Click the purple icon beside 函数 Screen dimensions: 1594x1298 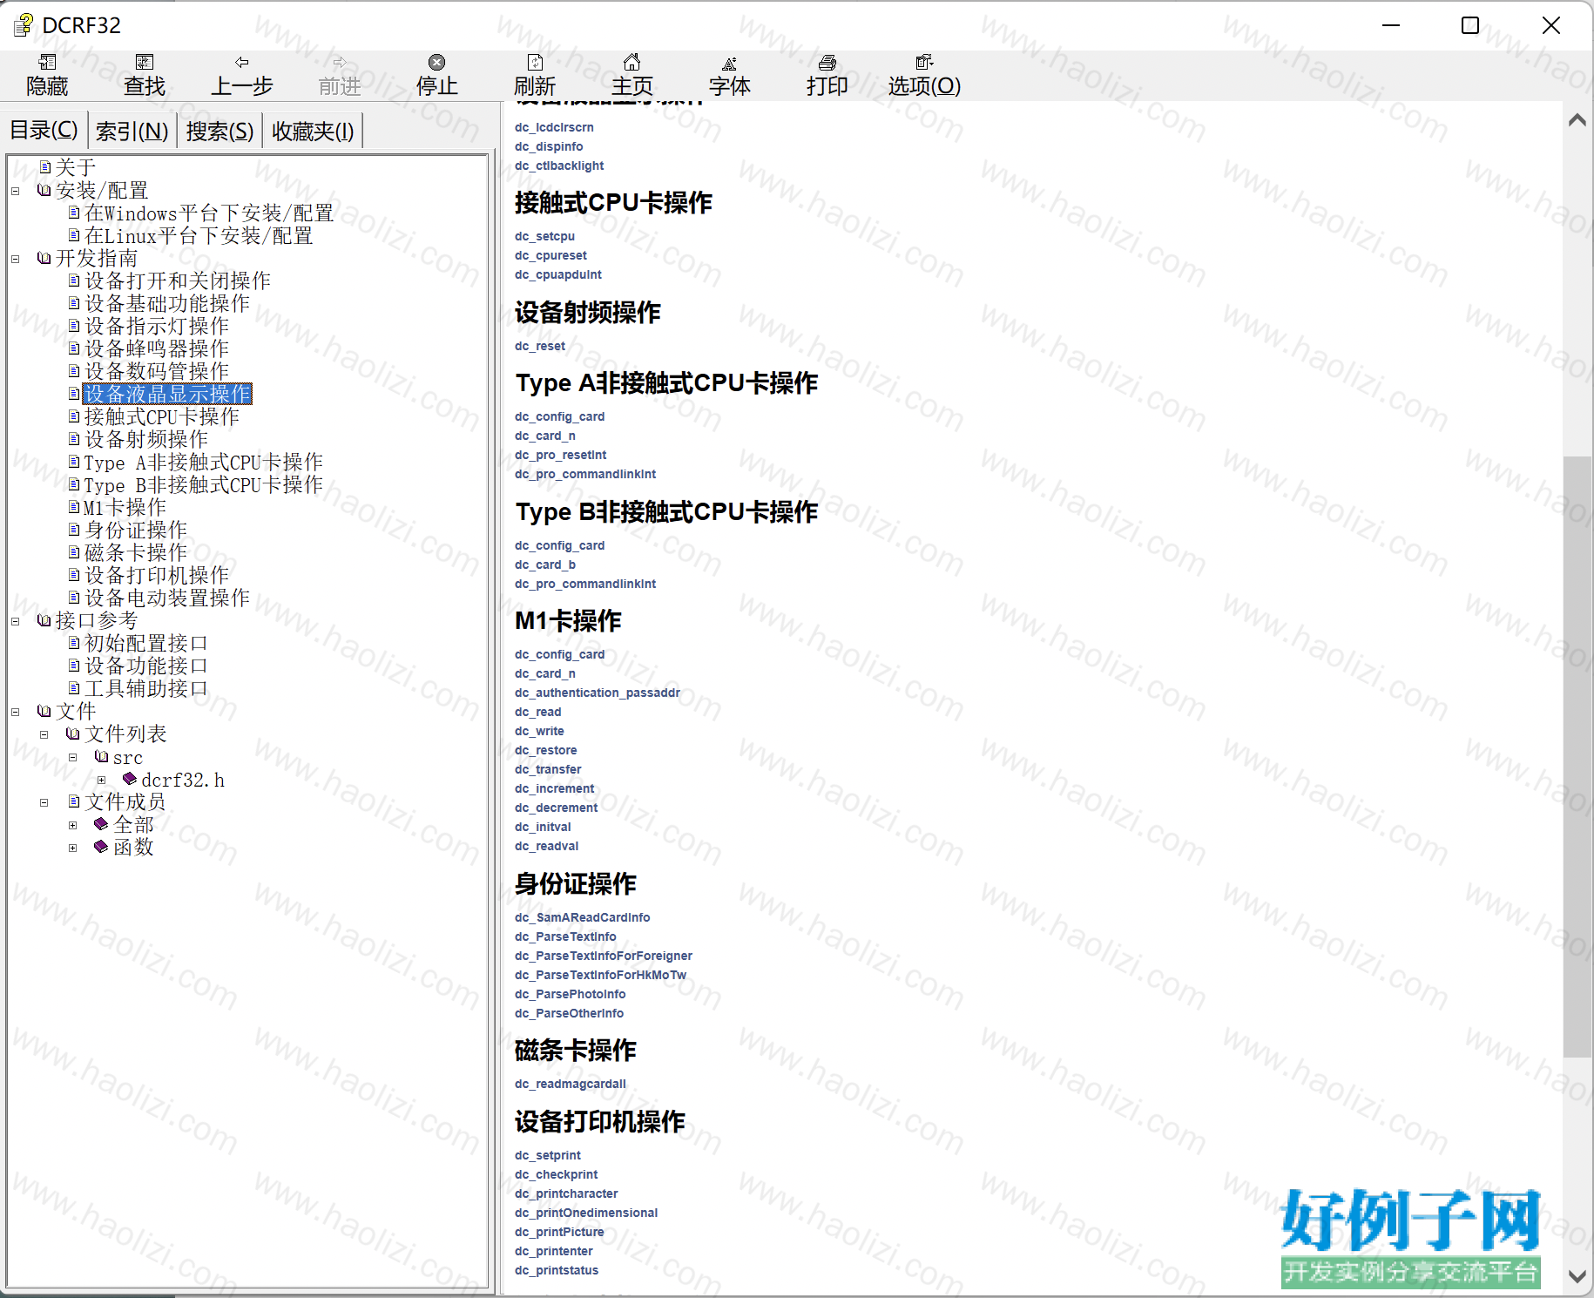point(101,847)
